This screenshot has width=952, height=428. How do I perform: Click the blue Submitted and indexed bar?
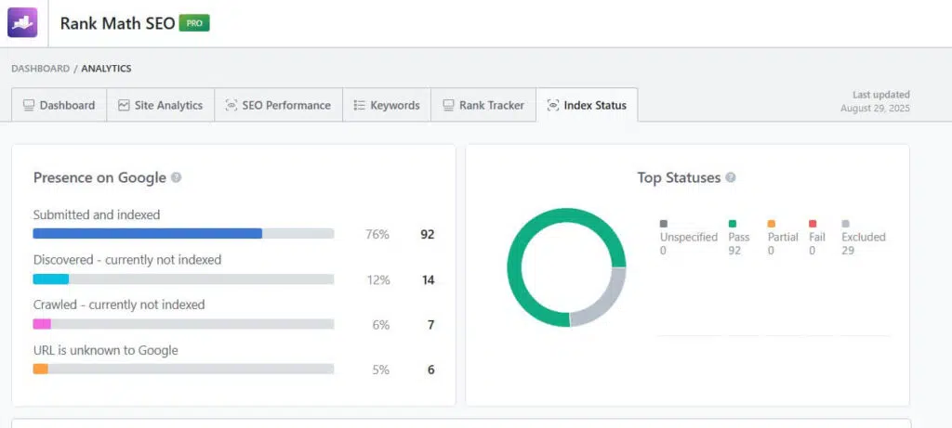click(x=147, y=234)
